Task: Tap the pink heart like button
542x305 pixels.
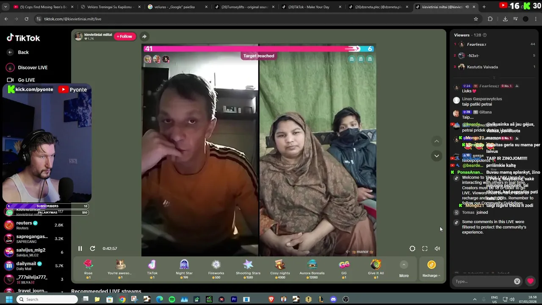Action: [x=530, y=281]
